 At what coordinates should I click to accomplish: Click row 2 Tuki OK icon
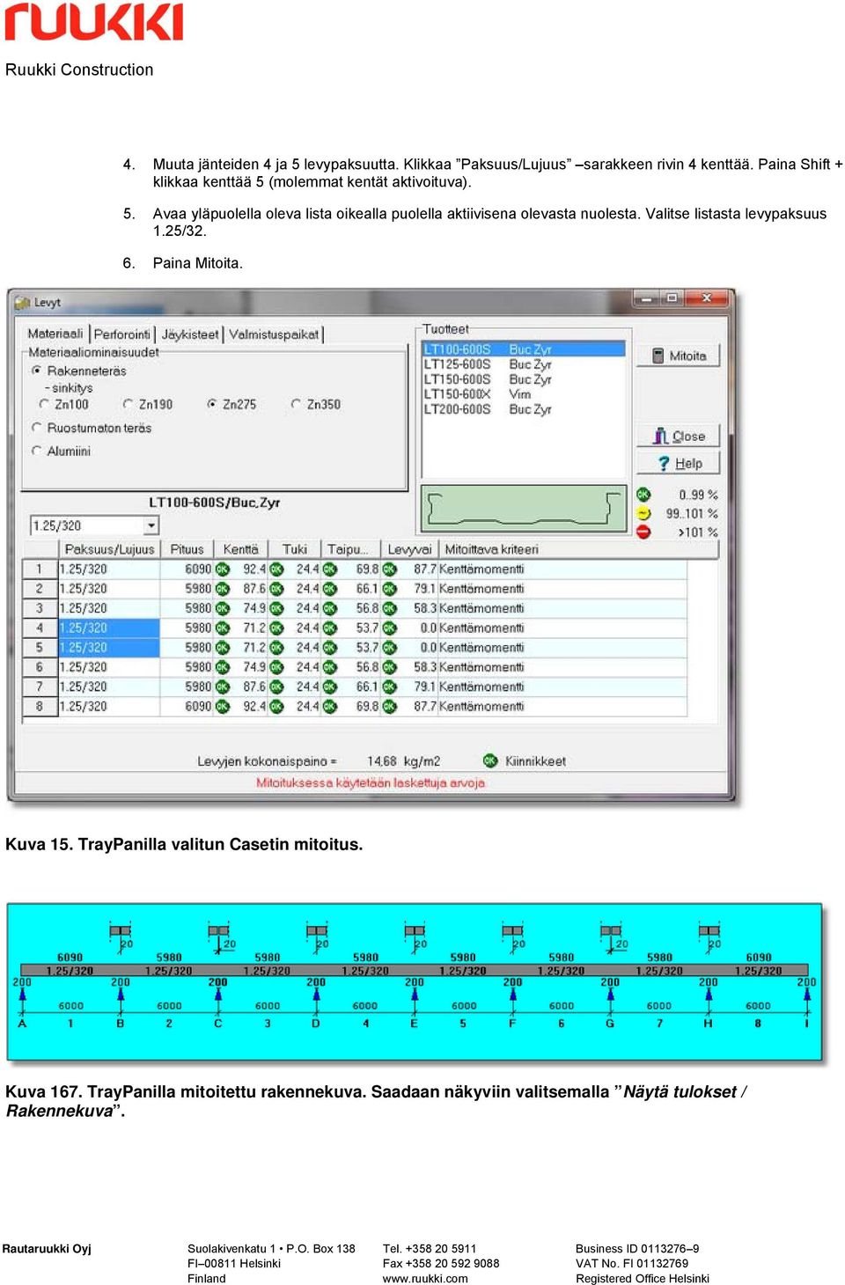point(330,589)
